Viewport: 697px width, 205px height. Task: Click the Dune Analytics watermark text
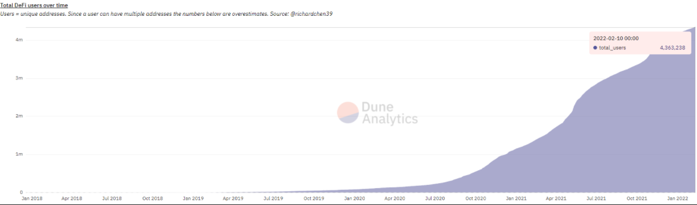pyautogui.click(x=389, y=113)
